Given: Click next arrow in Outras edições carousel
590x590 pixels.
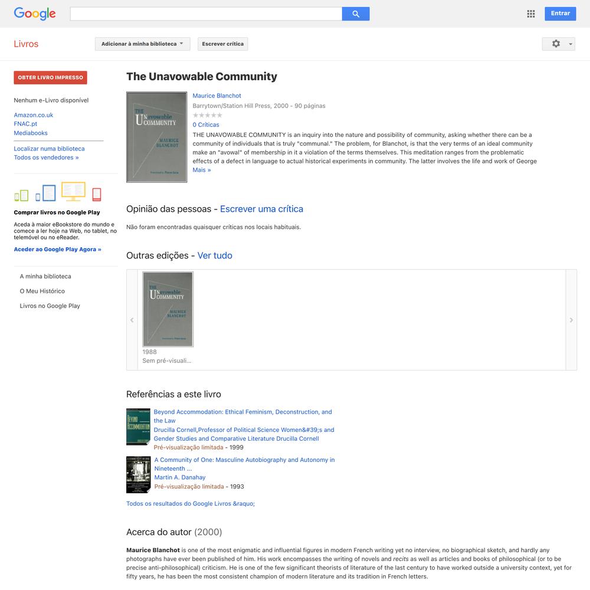Looking at the screenshot, I should (571, 320).
